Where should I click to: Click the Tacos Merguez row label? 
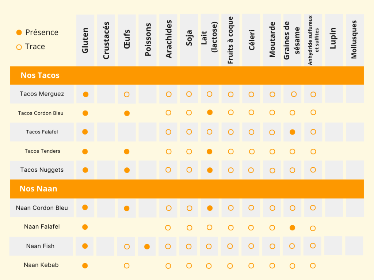(42, 94)
